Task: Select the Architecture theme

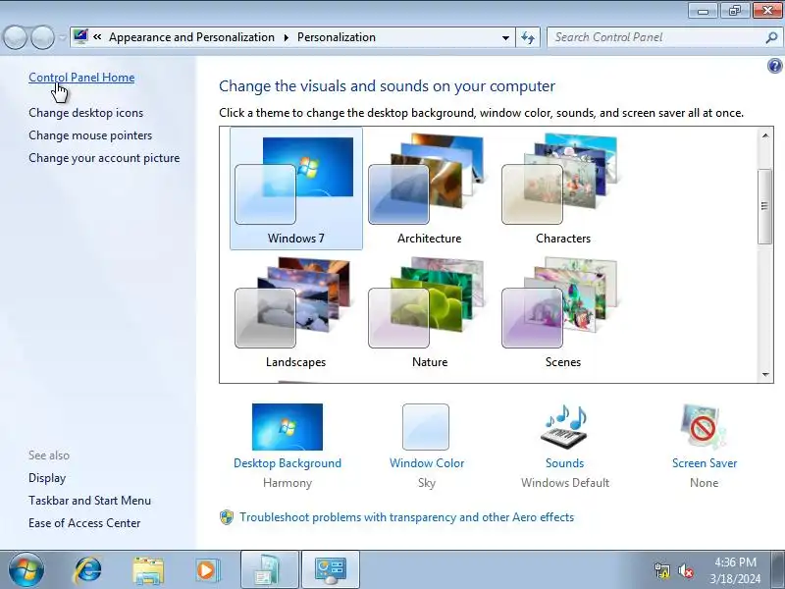Action: tap(429, 188)
